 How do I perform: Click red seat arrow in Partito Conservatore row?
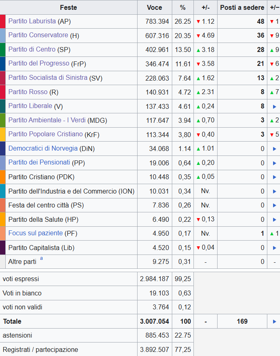[x=272, y=36]
